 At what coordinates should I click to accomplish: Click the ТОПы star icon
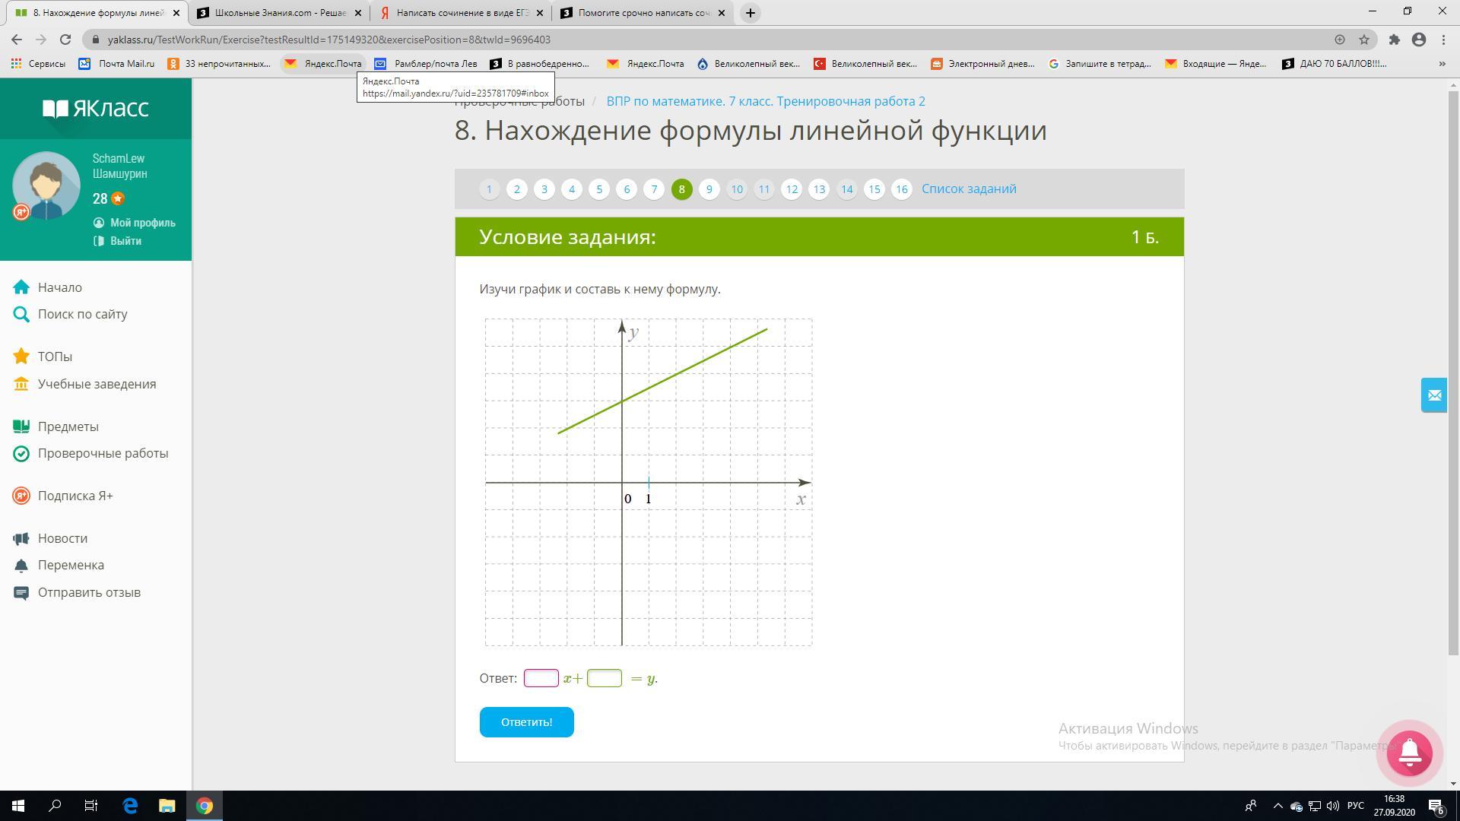point(21,357)
